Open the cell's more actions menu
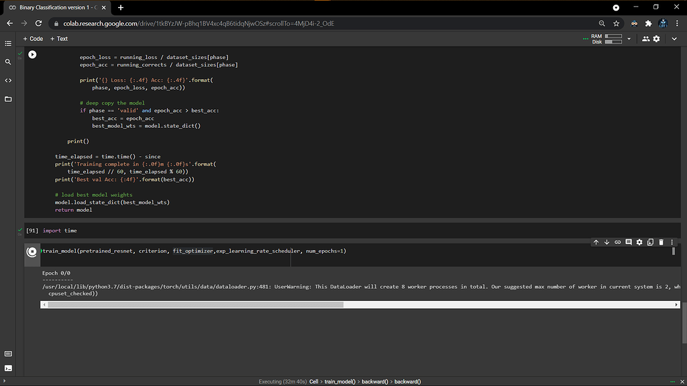Viewport: 687px width, 386px height. 673,242
